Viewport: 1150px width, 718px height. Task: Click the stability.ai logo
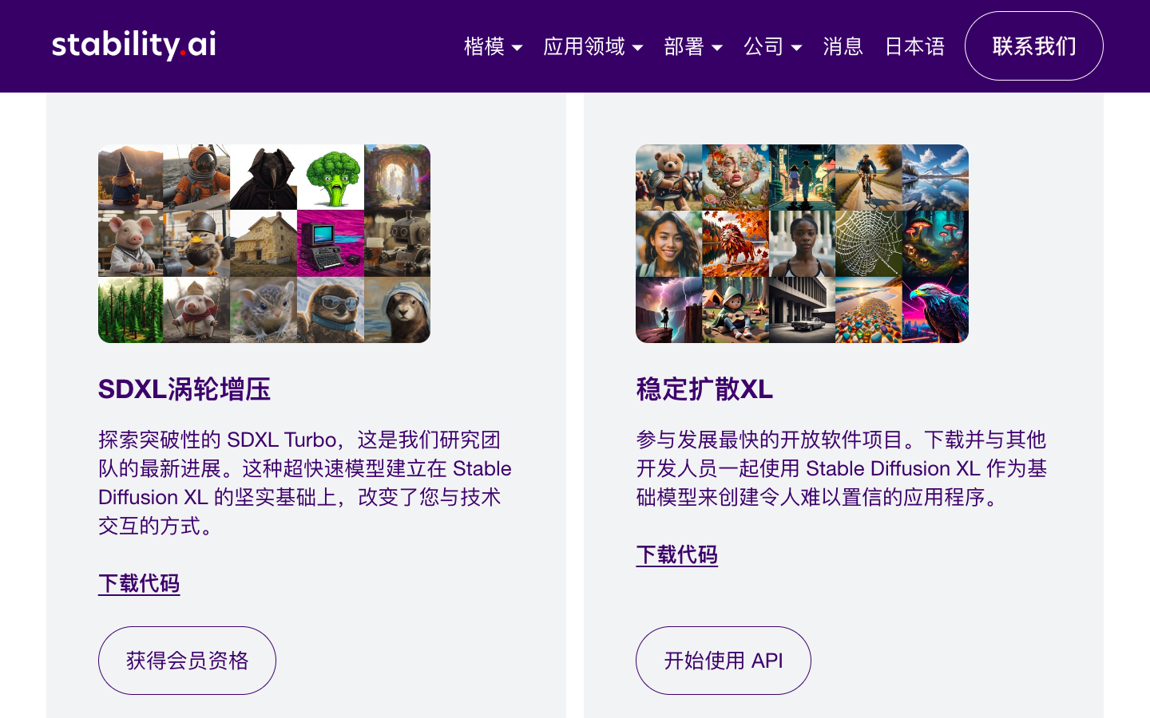click(134, 45)
